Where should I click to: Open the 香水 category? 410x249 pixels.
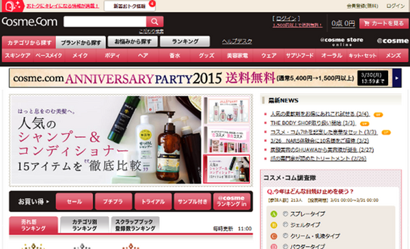click(174, 55)
